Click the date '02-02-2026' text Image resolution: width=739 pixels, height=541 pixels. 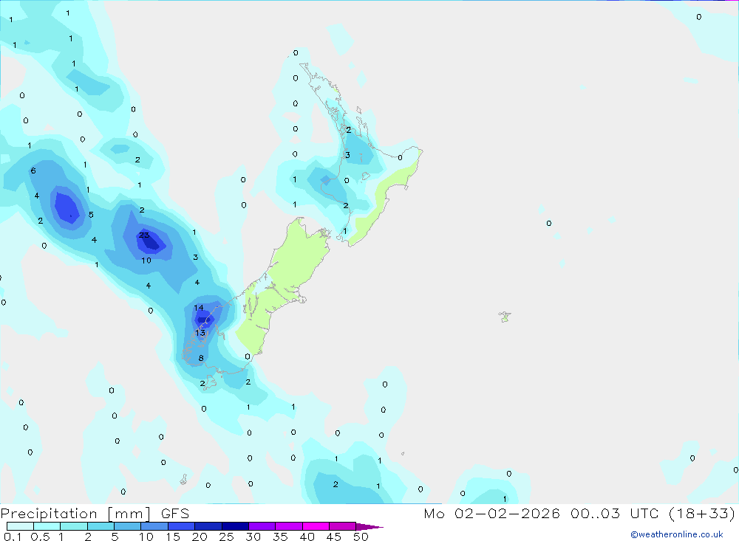(507, 513)
